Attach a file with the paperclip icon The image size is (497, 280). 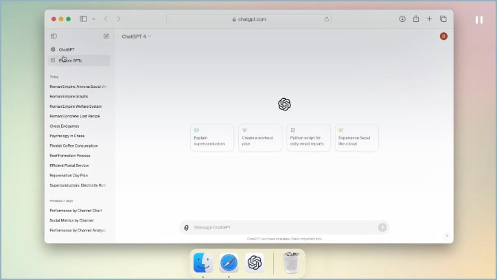click(x=187, y=227)
